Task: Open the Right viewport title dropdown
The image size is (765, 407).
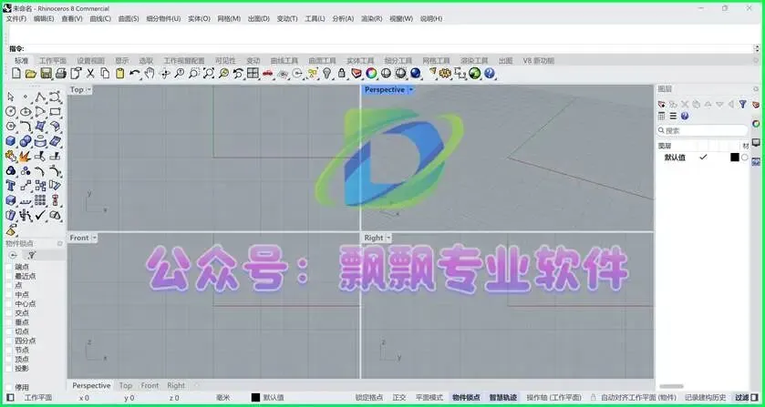Action: (x=388, y=238)
